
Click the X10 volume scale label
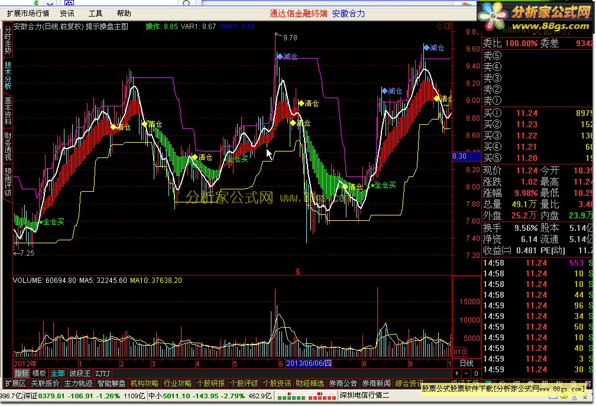[x=459, y=352]
